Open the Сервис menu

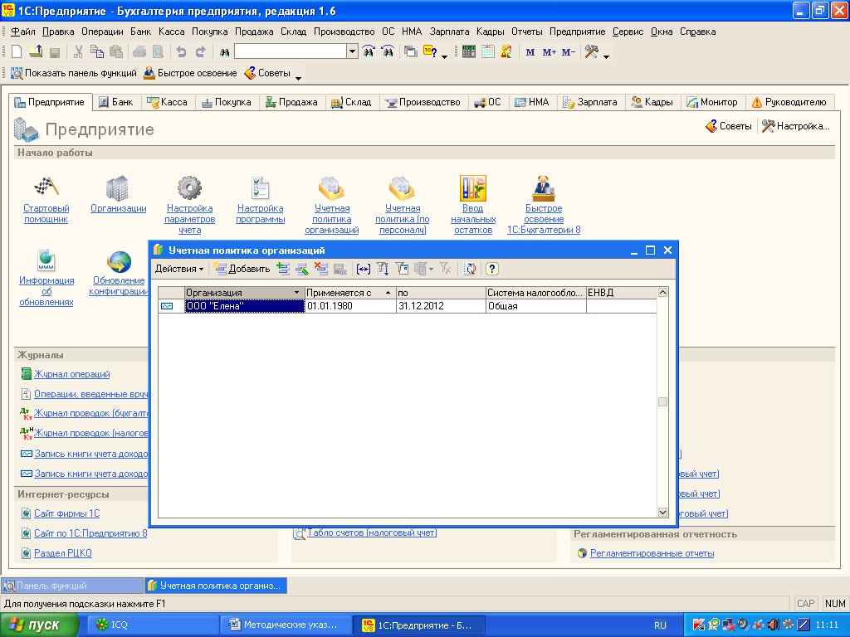628,32
